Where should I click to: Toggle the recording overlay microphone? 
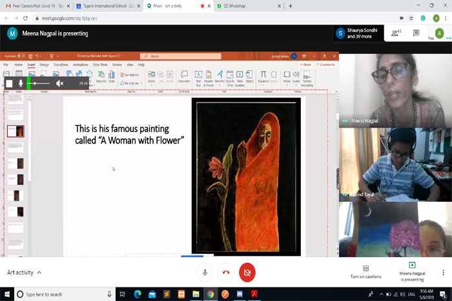21,83
